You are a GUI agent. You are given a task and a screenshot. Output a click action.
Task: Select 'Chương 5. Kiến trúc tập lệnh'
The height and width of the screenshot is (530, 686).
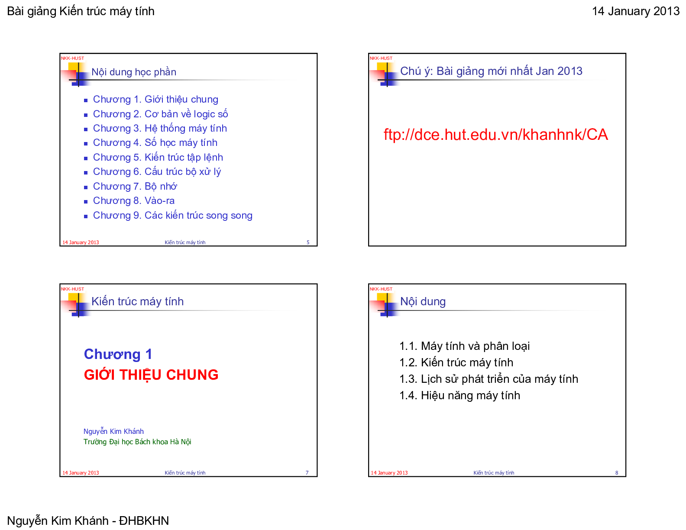(158, 158)
